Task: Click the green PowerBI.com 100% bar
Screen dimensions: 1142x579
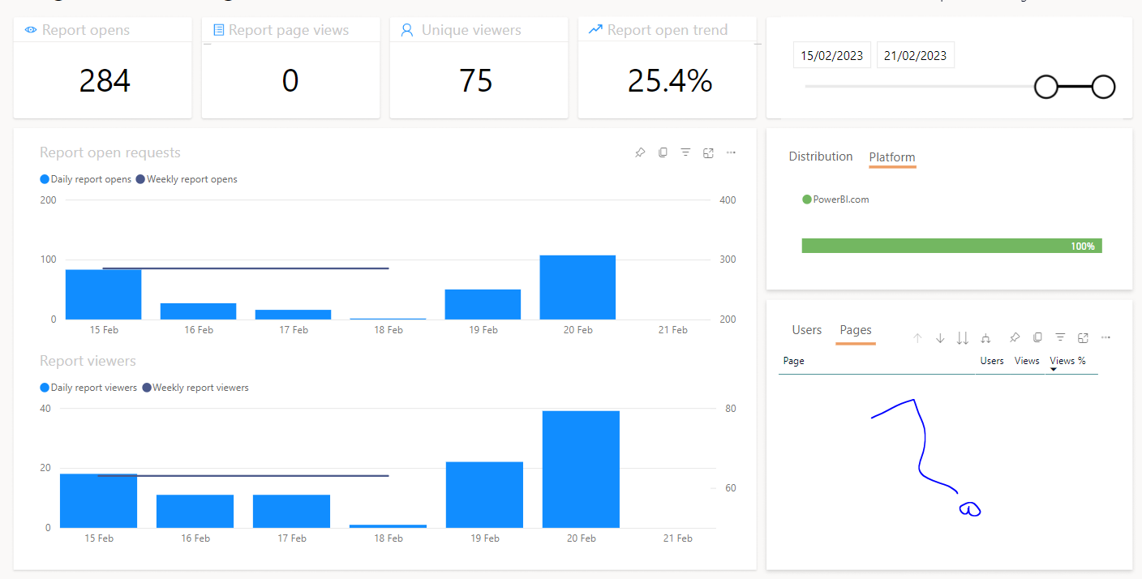Action: [951, 246]
